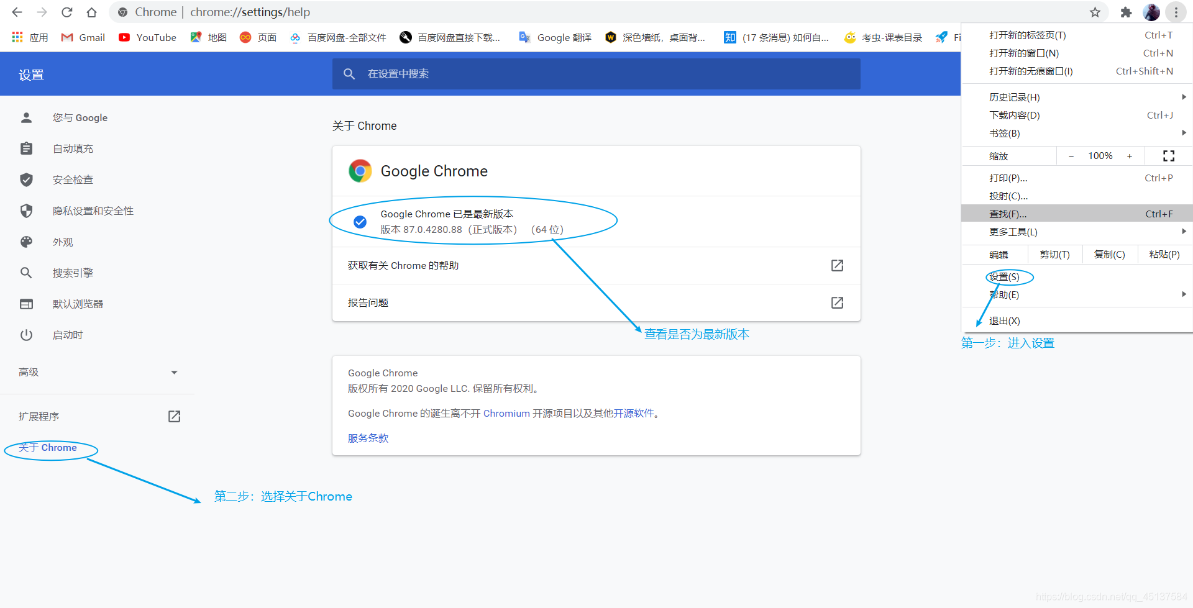Click the search magnifier in settings bar

coord(349,74)
